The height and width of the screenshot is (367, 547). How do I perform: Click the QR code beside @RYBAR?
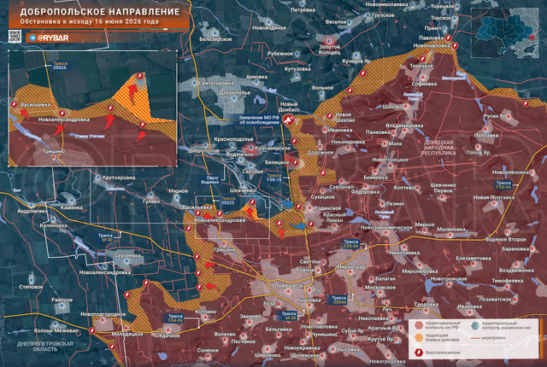point(15,37)
